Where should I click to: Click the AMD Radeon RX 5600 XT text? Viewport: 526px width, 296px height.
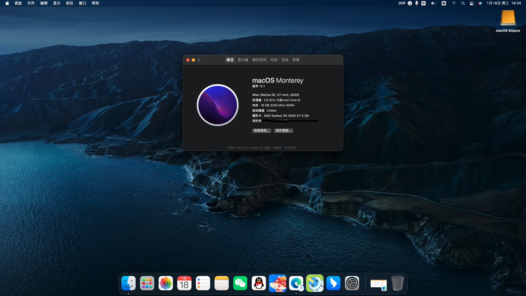pyautogui.click(x=286, y=116)
